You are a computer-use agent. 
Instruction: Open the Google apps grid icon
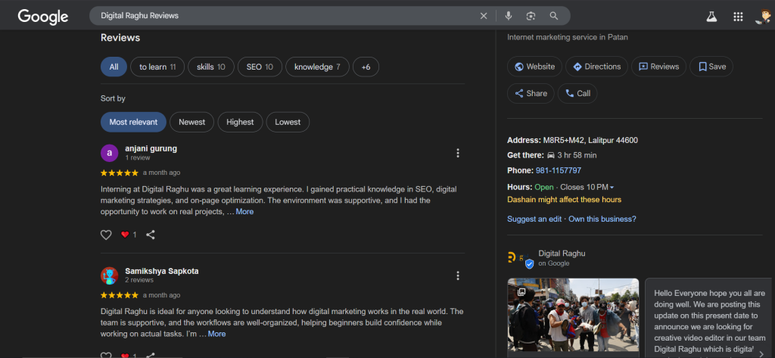[738, 17]
